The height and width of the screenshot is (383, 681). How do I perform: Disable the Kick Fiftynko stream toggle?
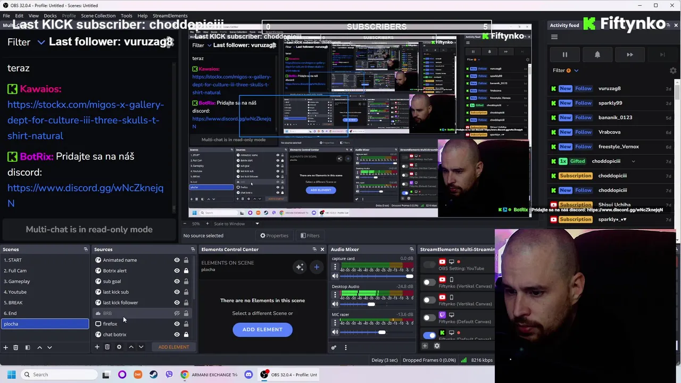429,335
